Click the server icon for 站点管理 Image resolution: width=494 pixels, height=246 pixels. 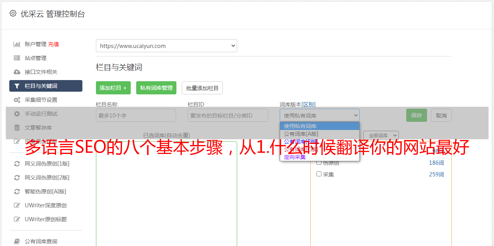pyautogui.click(x=17, y=58)
